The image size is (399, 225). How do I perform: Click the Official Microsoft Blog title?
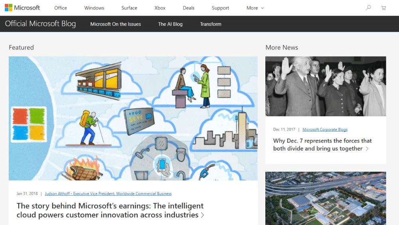pyautogui.click(x=40, y=24)
